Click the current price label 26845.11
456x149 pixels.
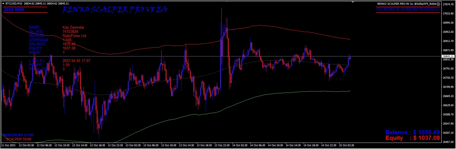pos(448,56)
